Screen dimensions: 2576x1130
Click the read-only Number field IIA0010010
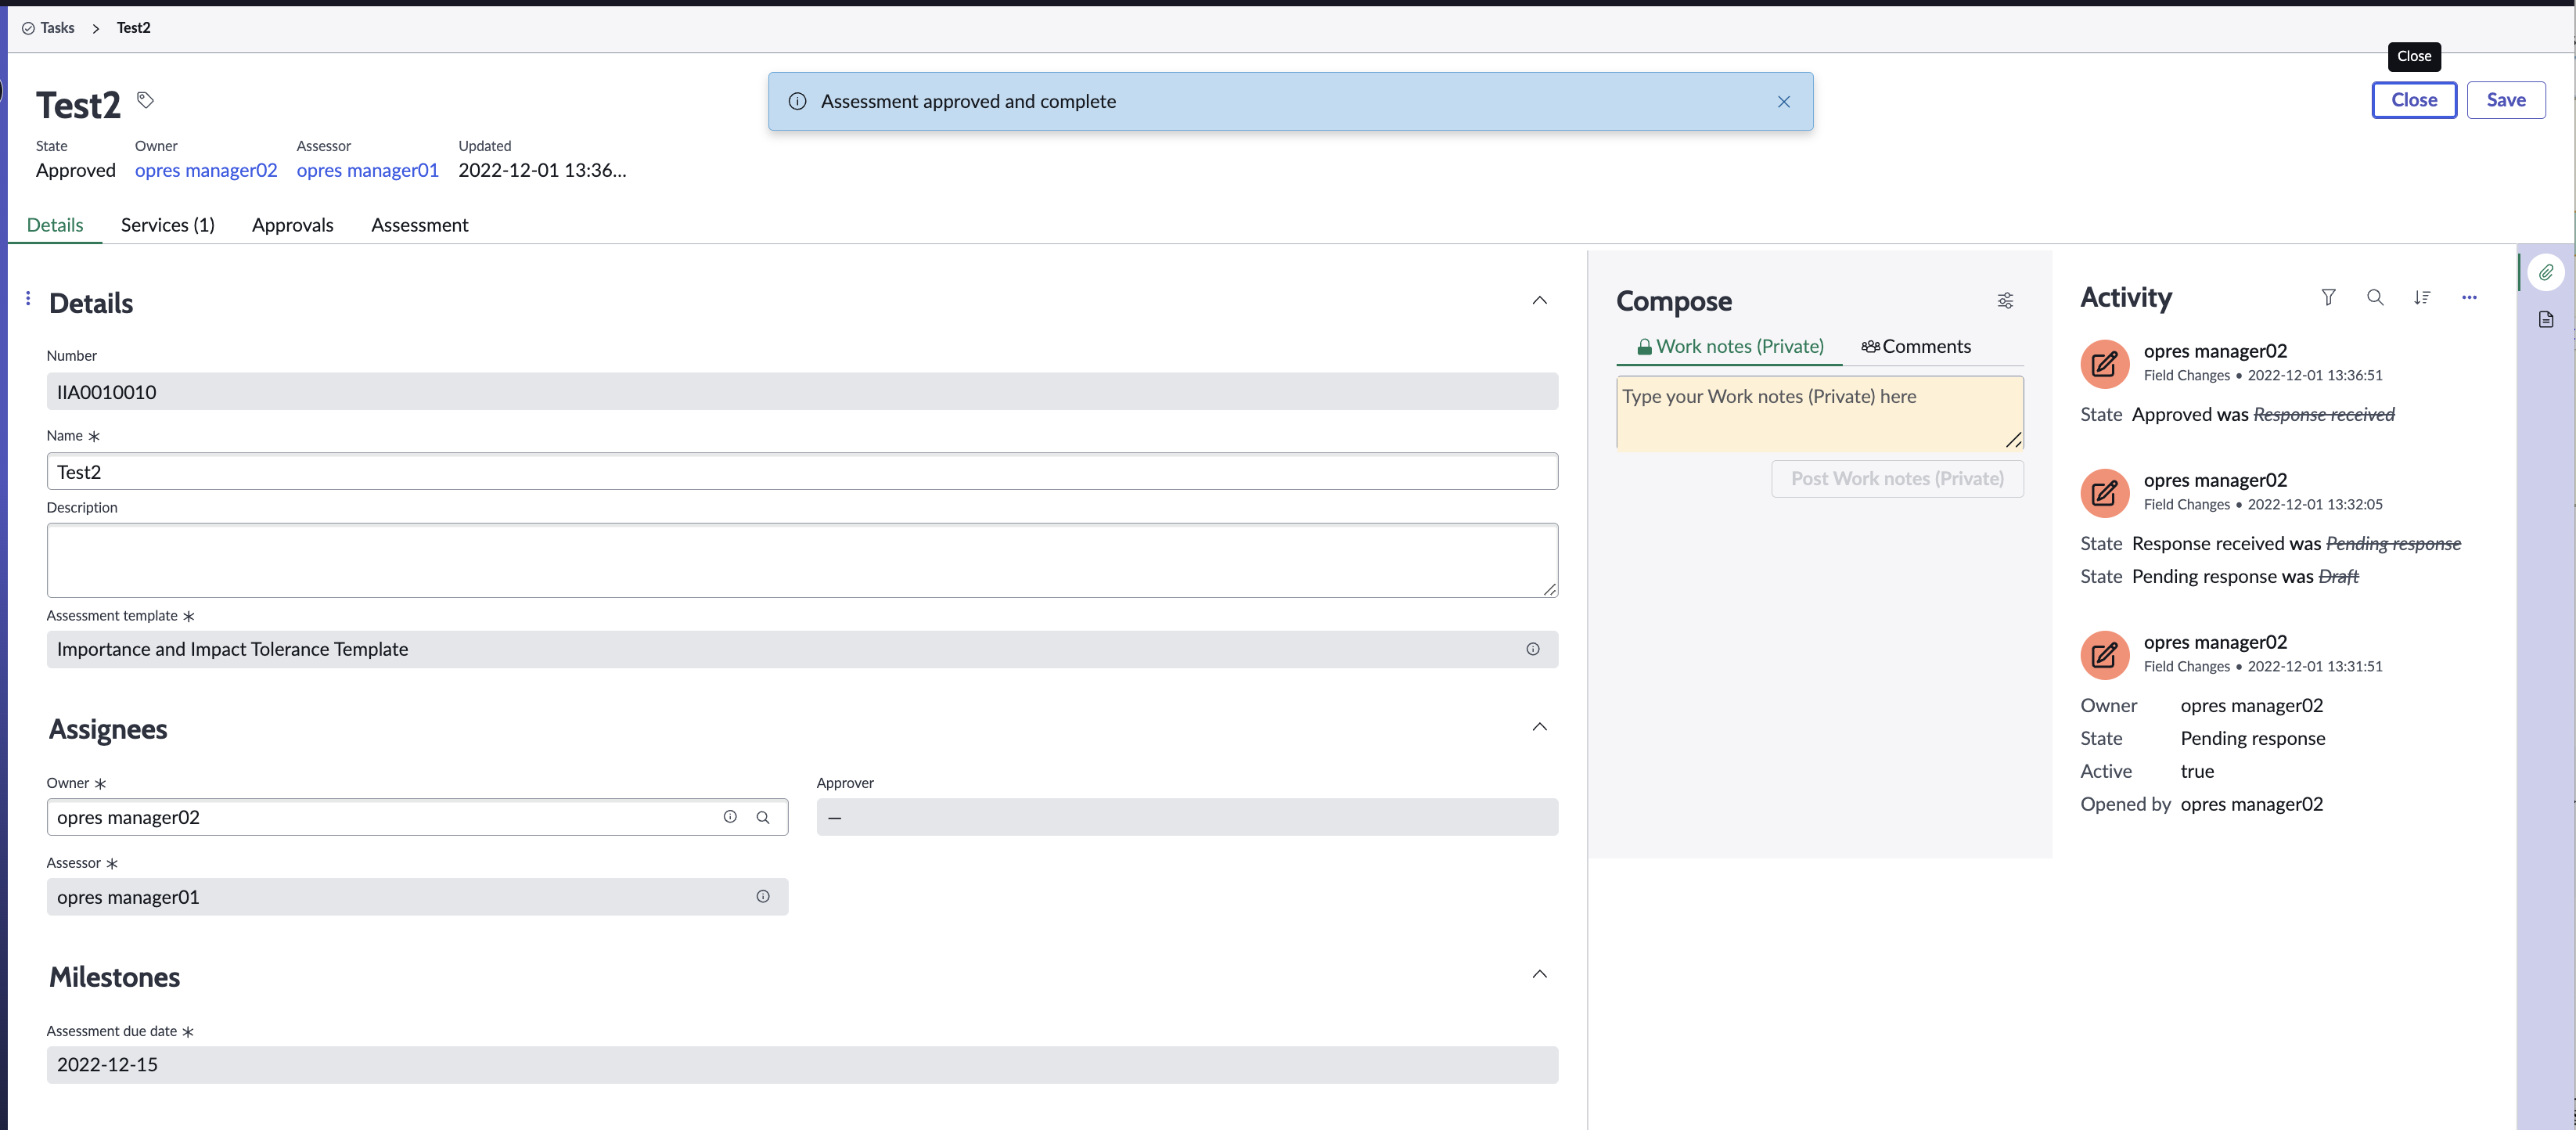(x=802, y=392)
